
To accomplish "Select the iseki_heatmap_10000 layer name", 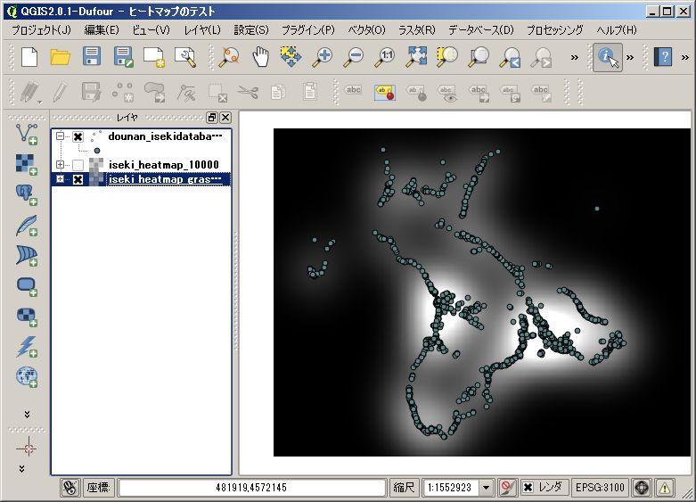I will (x=164, y=165).
